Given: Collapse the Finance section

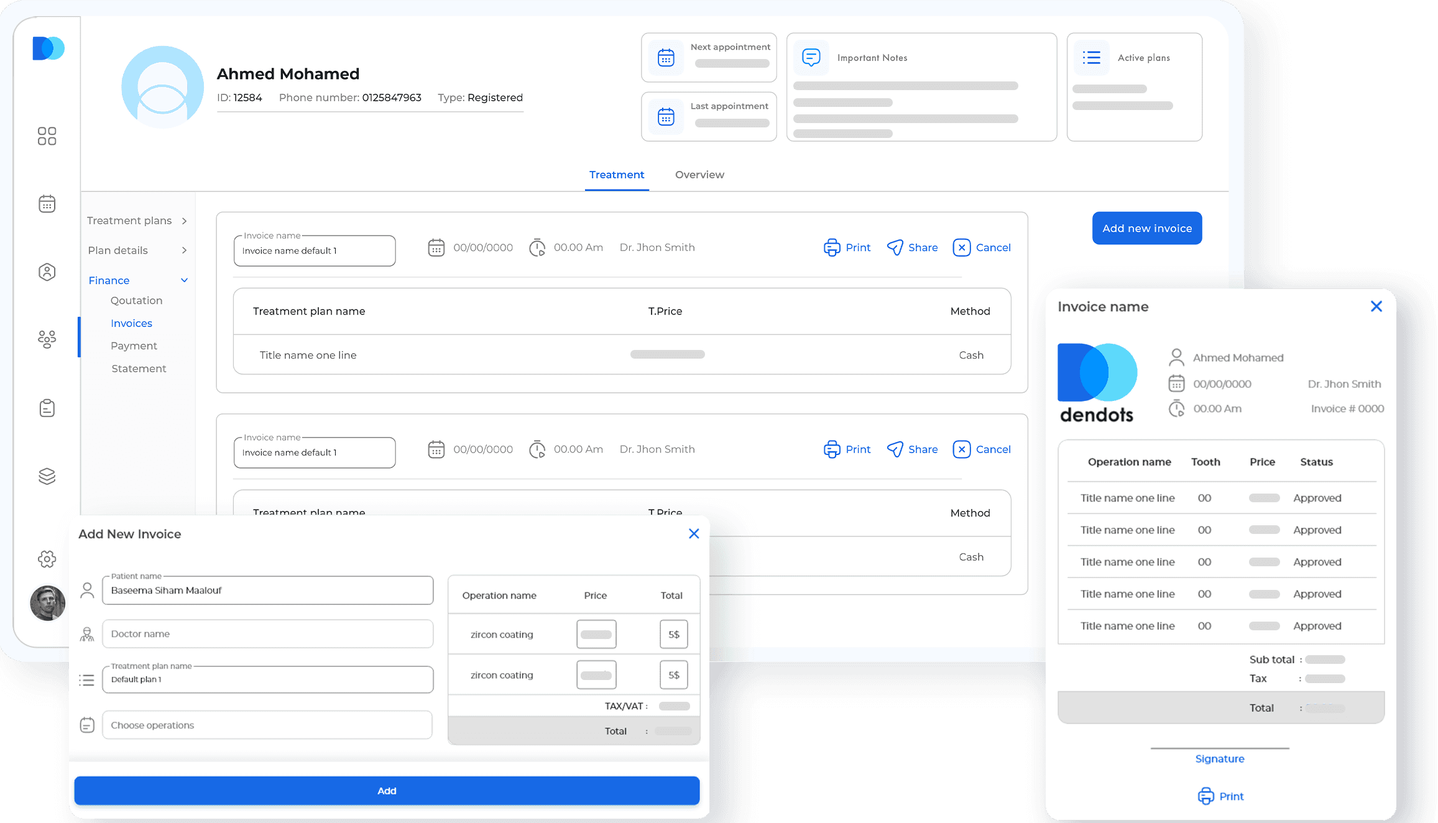Looking at the screenshot, I should pos(184,280).
